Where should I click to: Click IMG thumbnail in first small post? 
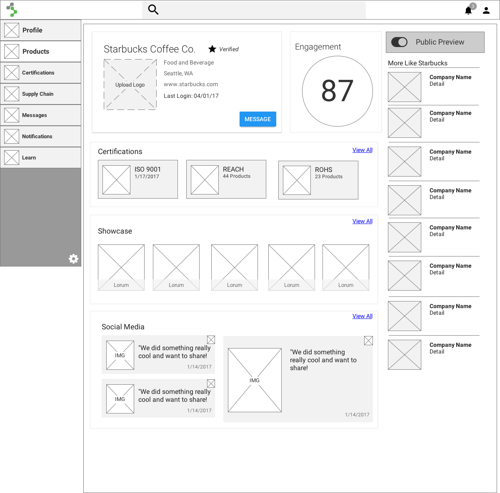click(x=120, y=355)
